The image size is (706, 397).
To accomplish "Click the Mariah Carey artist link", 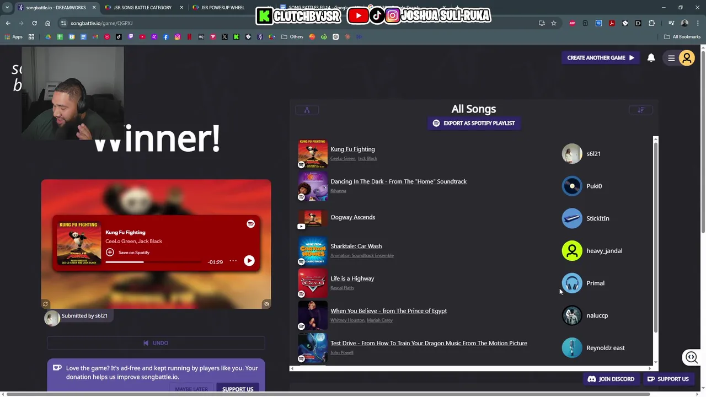I will click(x=379, y=320).
